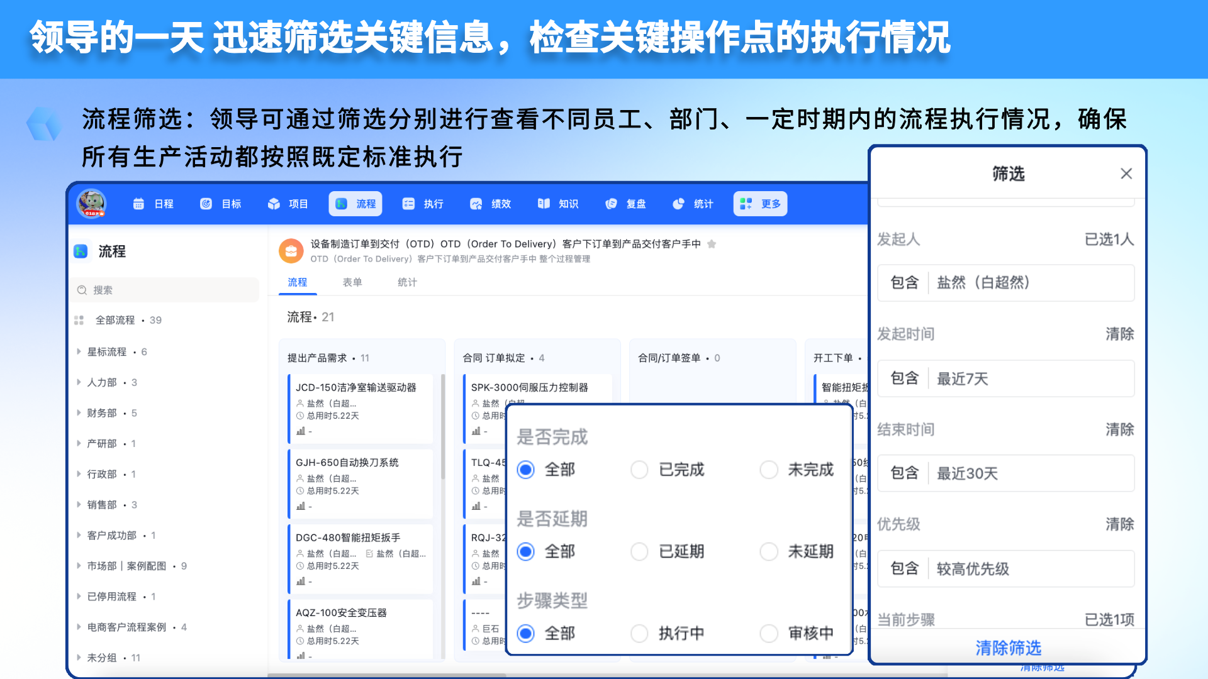Open the 发起时间 最近7天 filter dropdown
This screenshot has width=1208, height=679.
click(1005, 378)
